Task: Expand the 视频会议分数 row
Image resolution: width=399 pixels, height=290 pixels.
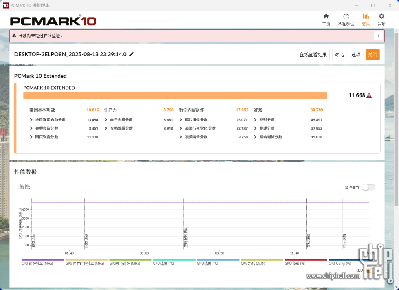Action: click(x=31, y=128)
